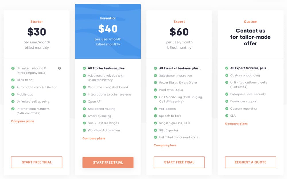Click info icon beside Unlimited inbound calls
Viewport: 287px width, 179px height.
pos(59,68)
